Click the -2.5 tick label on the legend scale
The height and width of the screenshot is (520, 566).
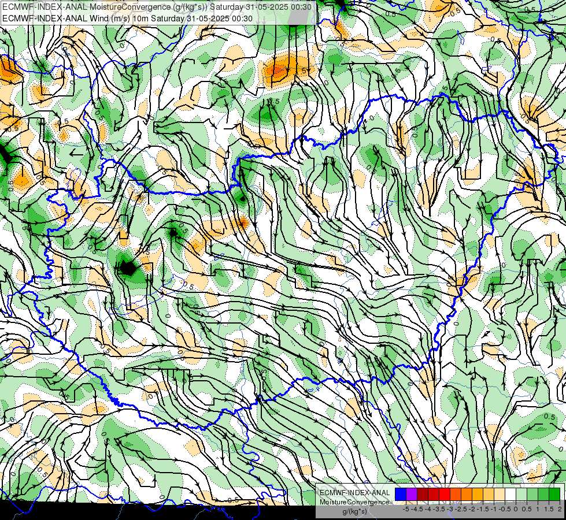tap(461, 509)
